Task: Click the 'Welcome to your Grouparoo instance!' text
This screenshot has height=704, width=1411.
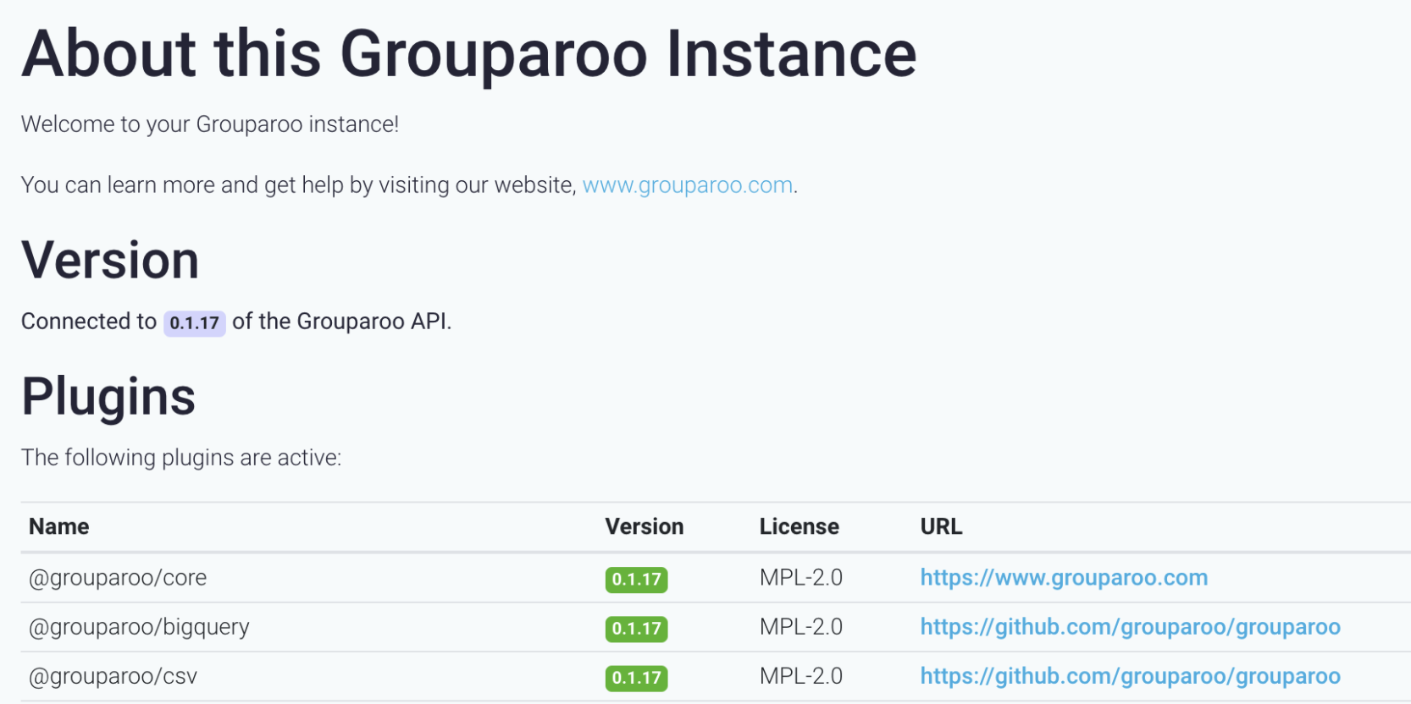Action: pyautogui.click(x=210, y=124)
